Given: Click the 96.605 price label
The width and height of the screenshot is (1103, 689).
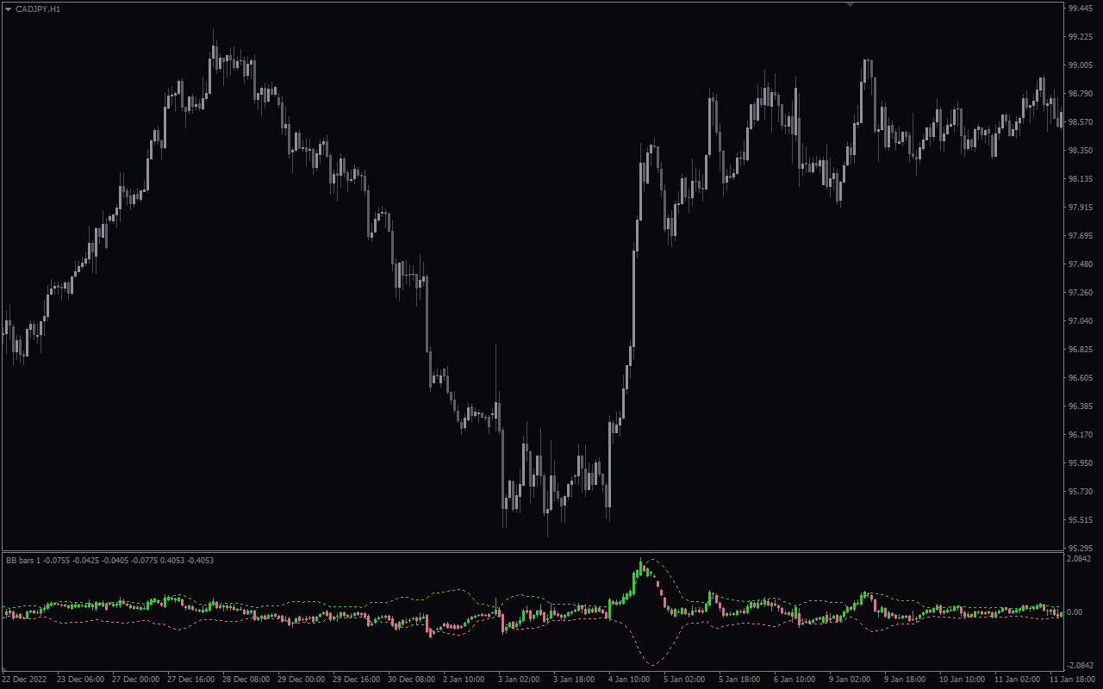Looking at the screenshot, I should (x=1080, y=378).
